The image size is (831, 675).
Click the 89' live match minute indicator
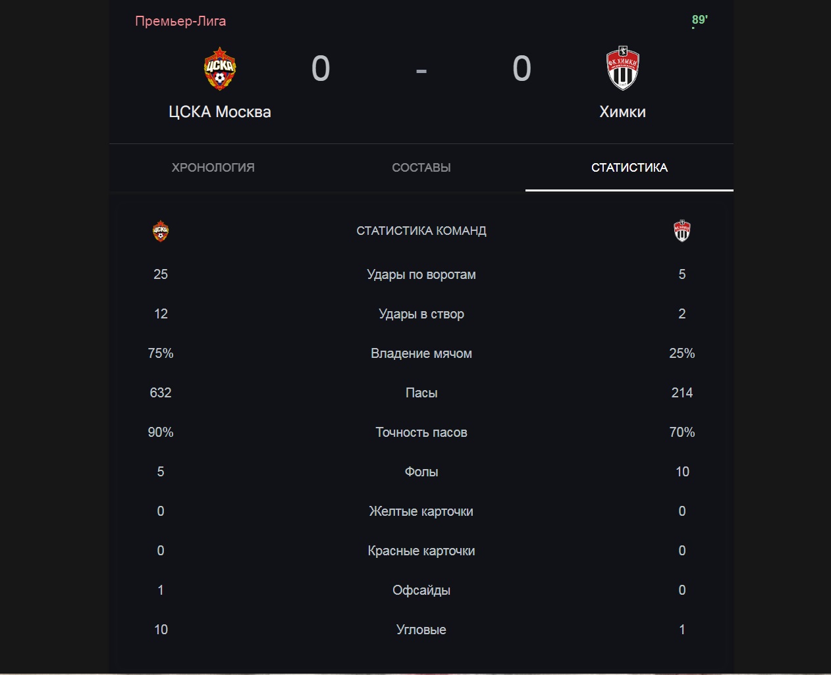(x=699, y=20)
